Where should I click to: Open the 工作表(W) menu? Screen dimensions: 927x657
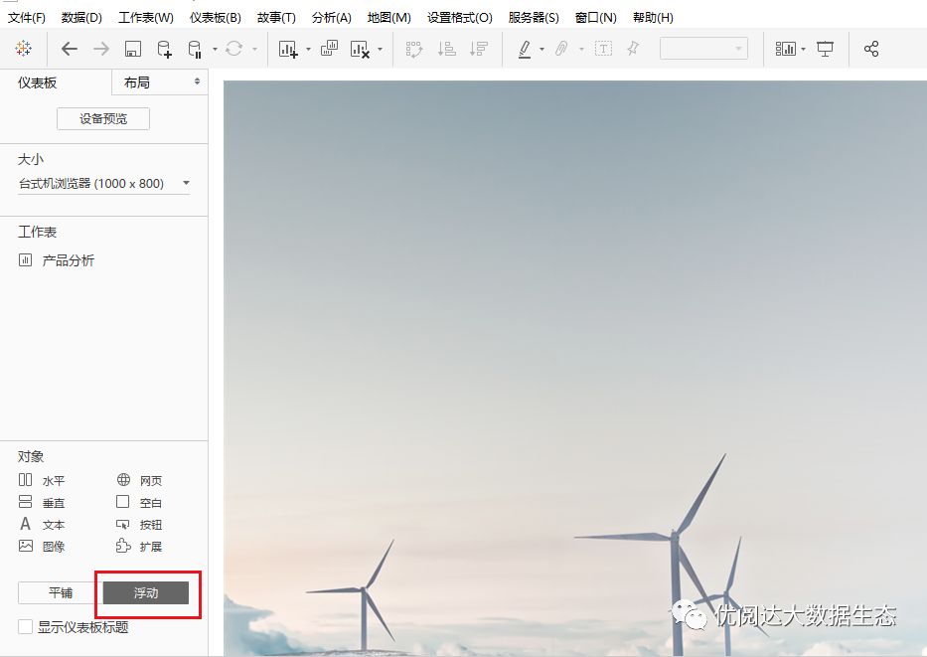tap(146, 18)
